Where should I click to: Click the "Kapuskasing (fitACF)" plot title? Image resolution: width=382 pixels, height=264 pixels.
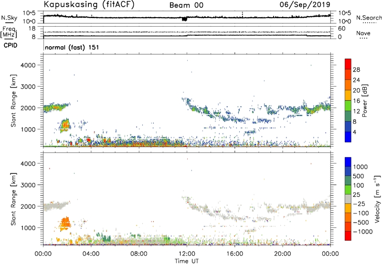[x=89, y=5]
